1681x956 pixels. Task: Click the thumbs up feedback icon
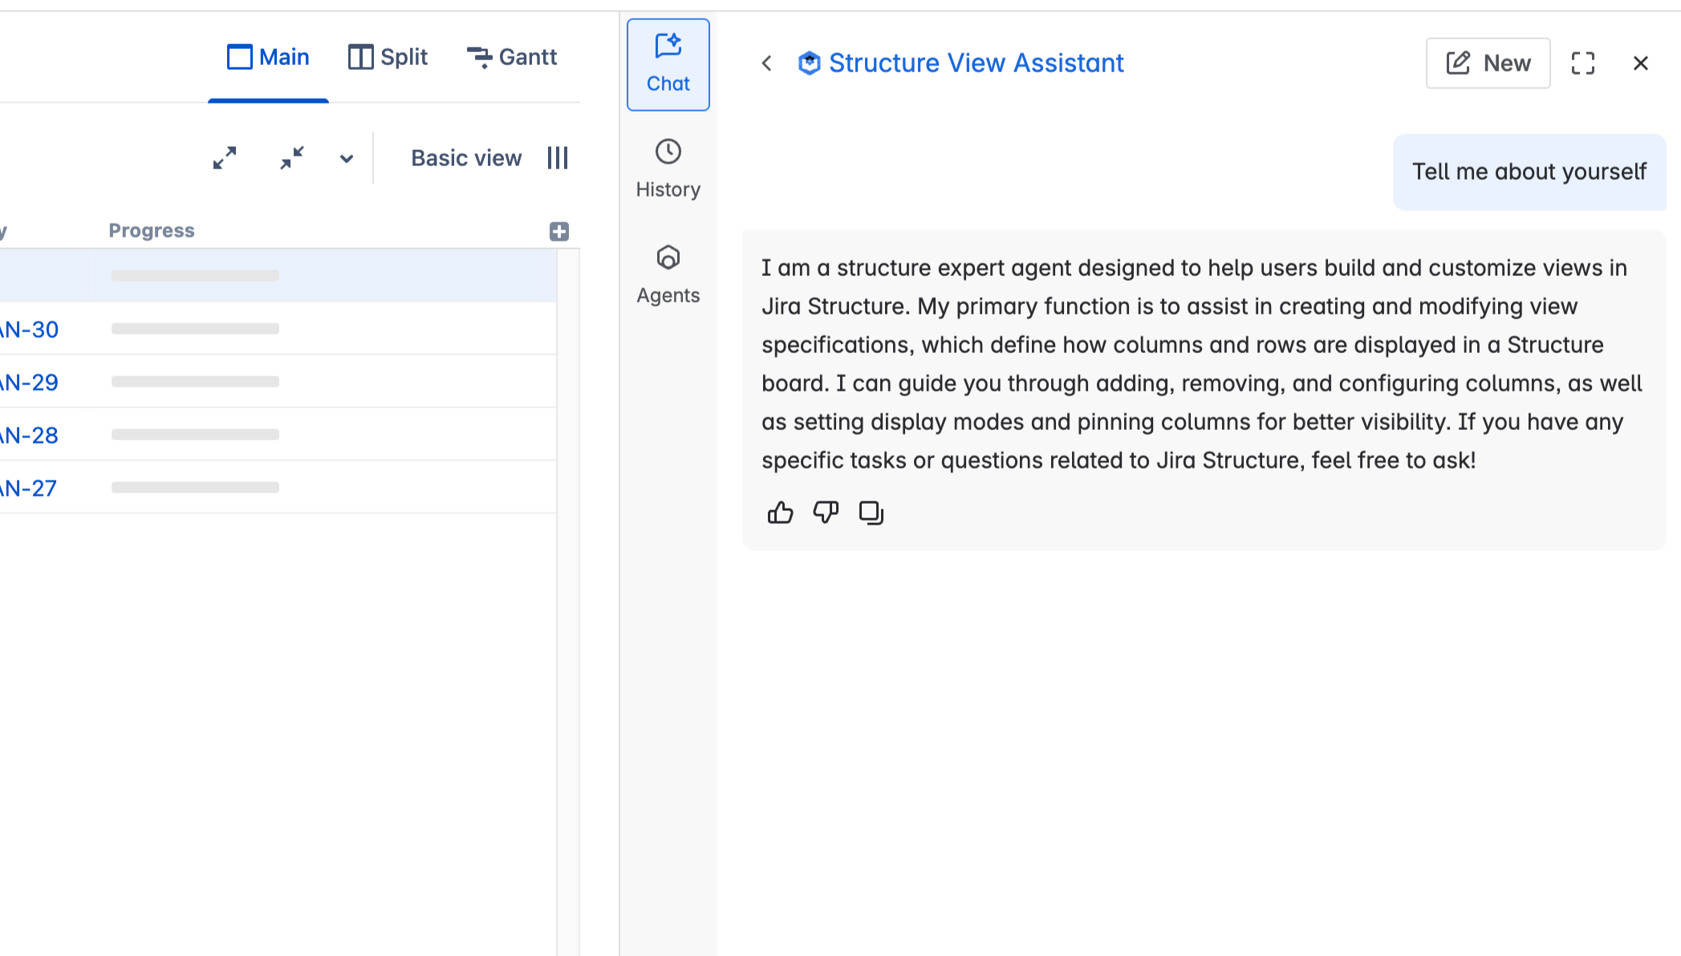(x=780, y=512)
